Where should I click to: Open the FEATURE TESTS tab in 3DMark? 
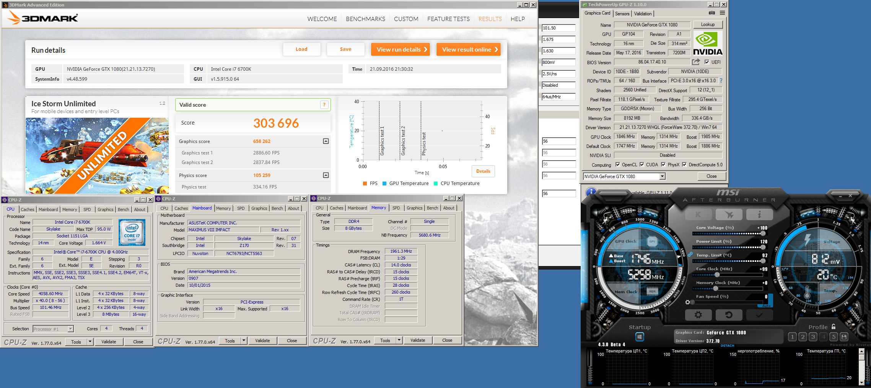pos(448,19)
